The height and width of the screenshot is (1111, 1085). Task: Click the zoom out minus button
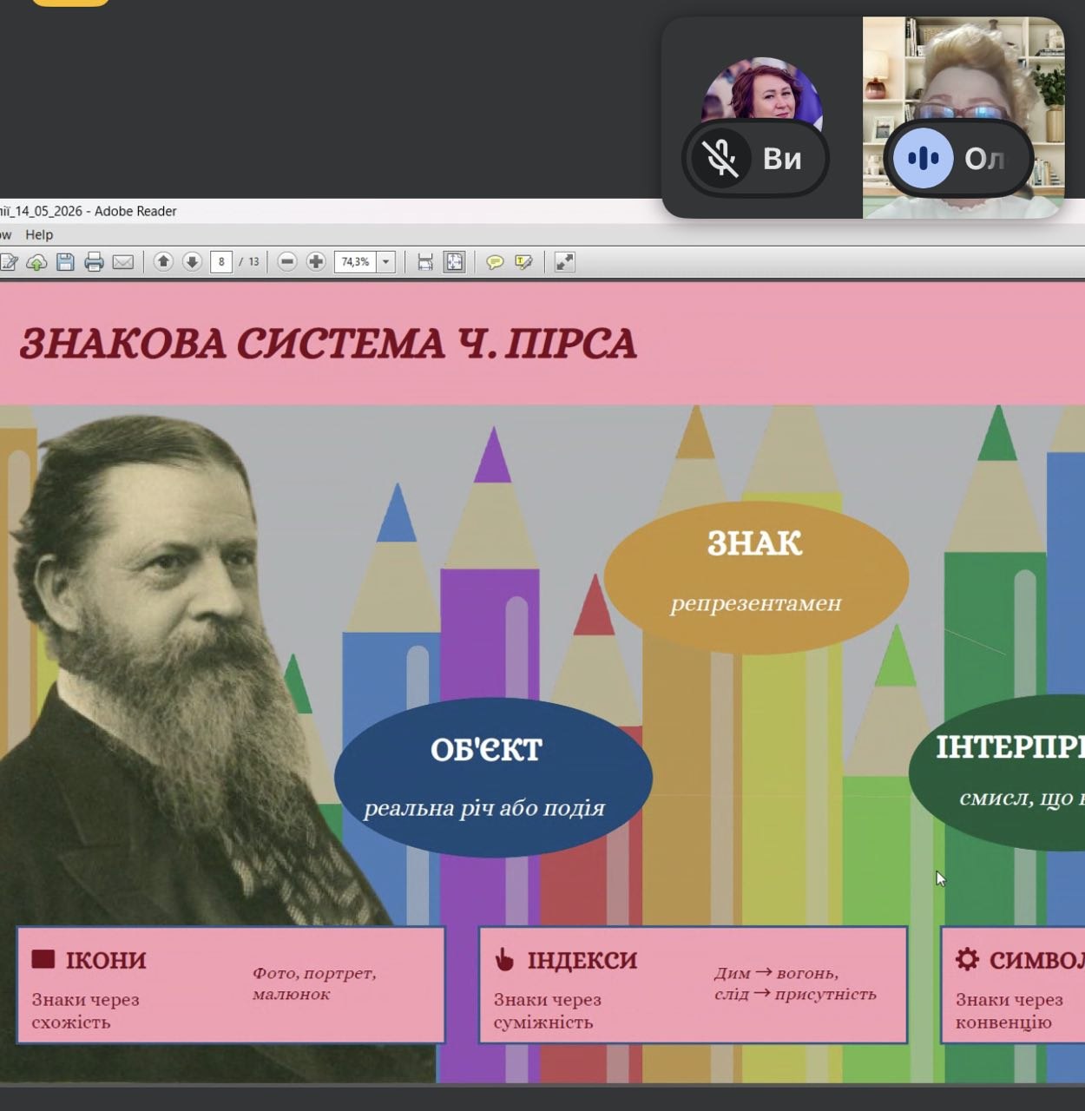coord(287,261)
